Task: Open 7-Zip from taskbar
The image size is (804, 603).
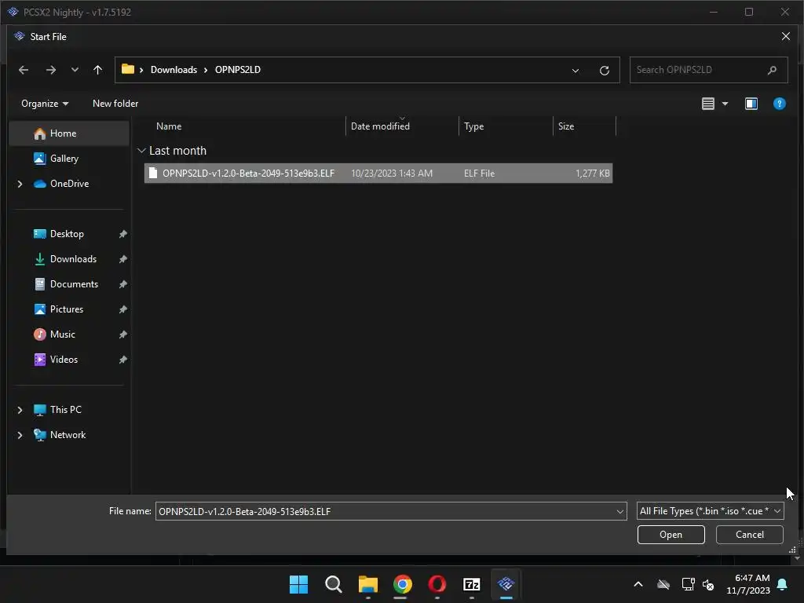Action: point(472,584)
